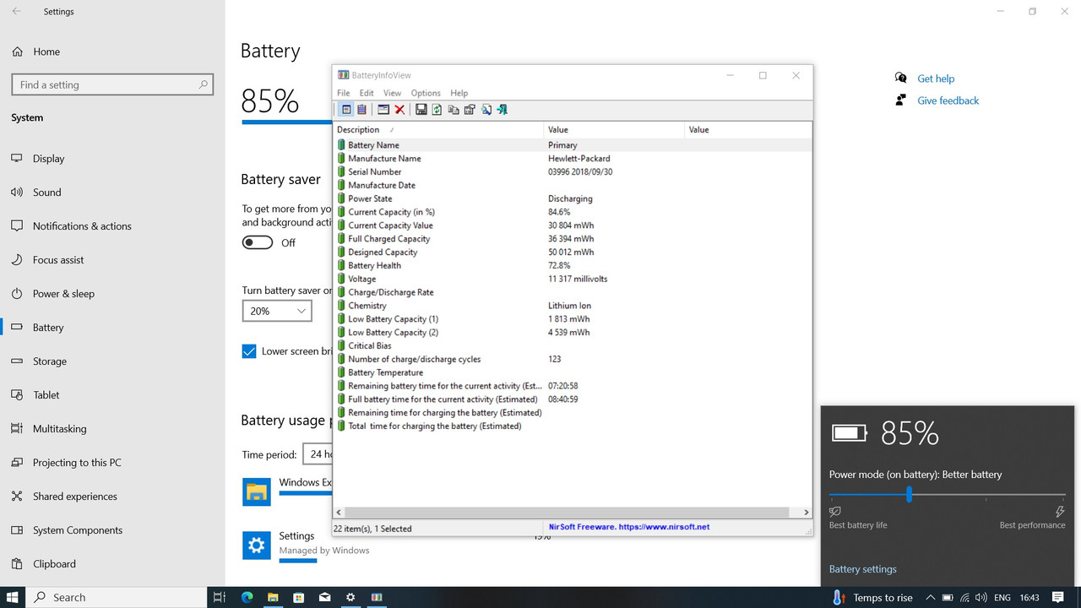
Task: Click the Find magnifier icon
Action: point(486,109)
